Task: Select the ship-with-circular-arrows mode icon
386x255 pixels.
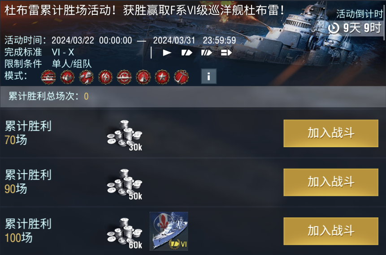Action: coord(124,77)
